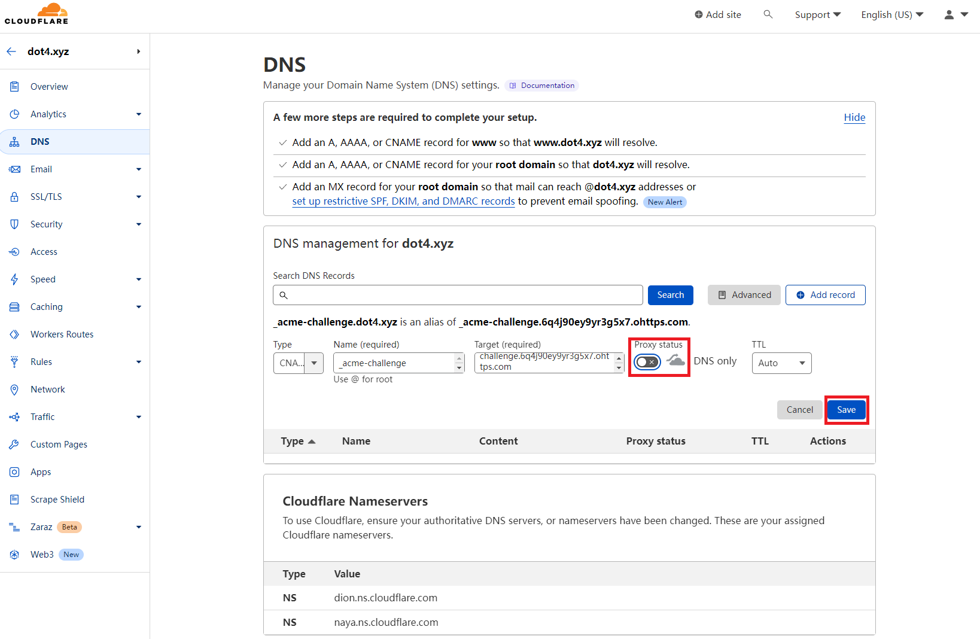The height and width of the screenshot is (639, 980).
Task: Click the Access login icon
Action: [14, 252]
